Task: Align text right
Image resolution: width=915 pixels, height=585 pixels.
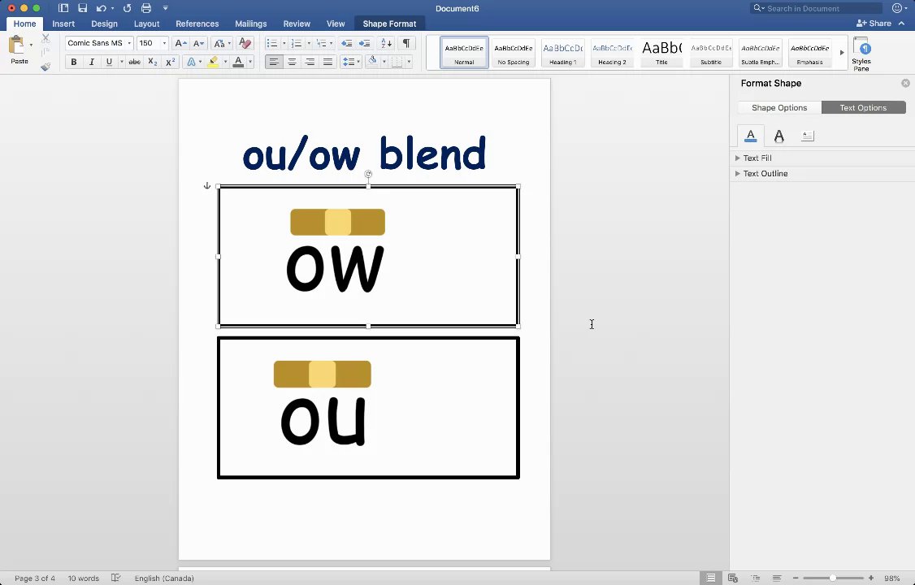Action: pyautogui.click(x=310, y=62)
